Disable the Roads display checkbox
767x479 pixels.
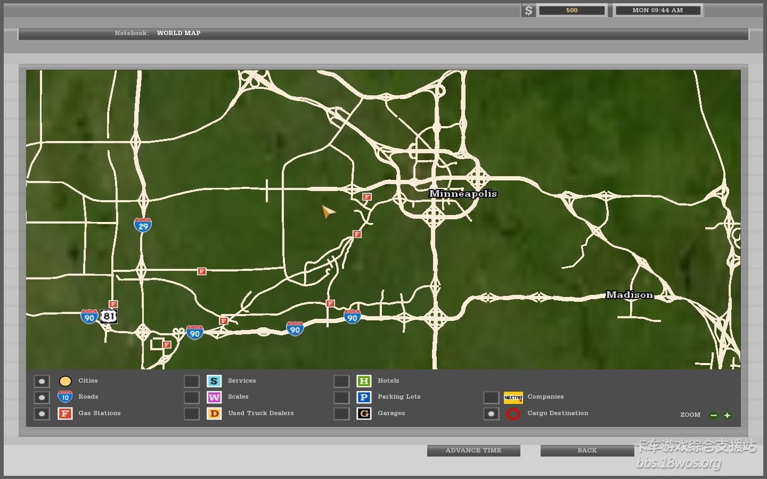(42, 398)
